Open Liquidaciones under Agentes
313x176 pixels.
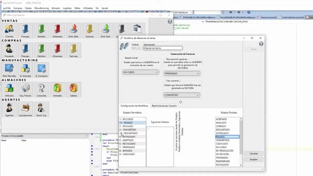point(25,110)
